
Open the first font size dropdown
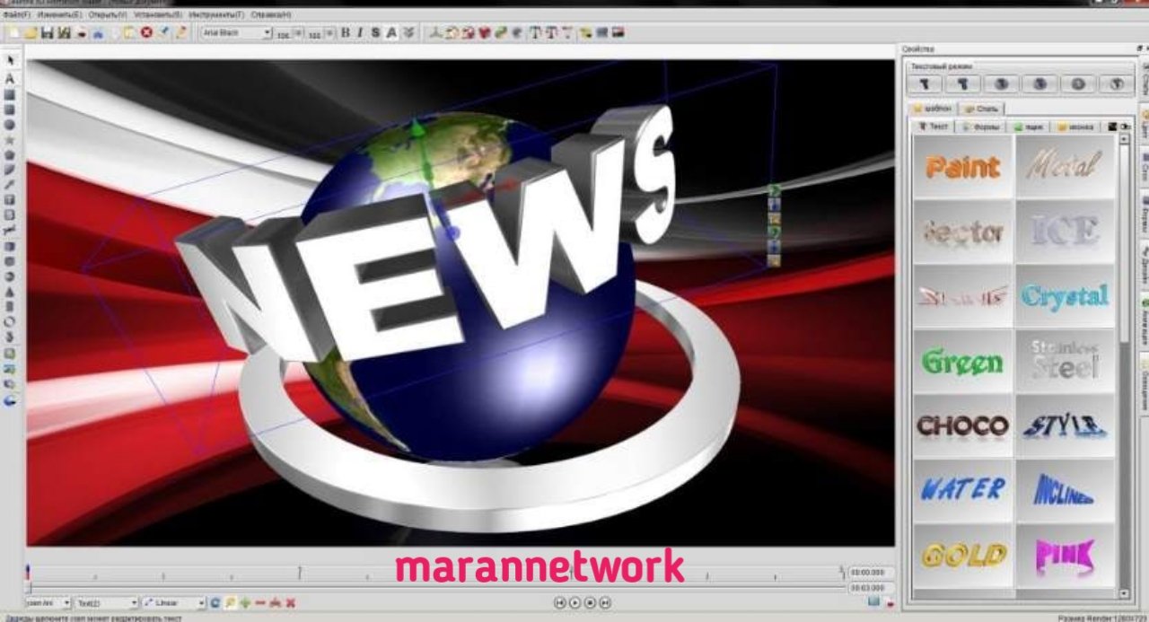pos(290,33)
